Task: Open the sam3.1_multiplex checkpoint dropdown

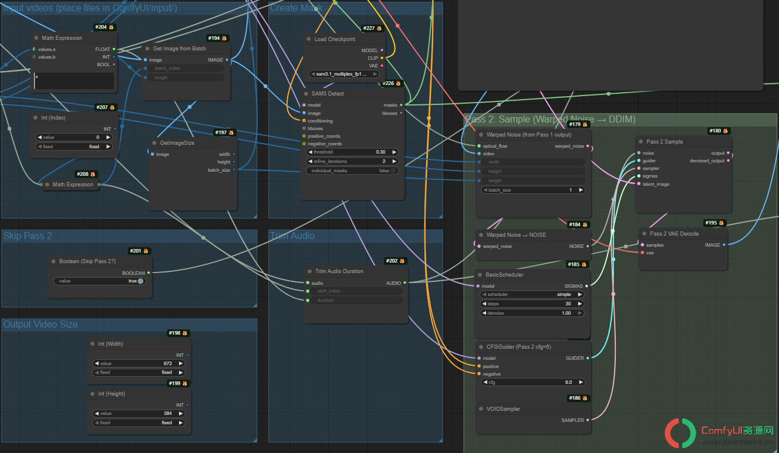Action: pyautogui.click(x=345, y=74)
